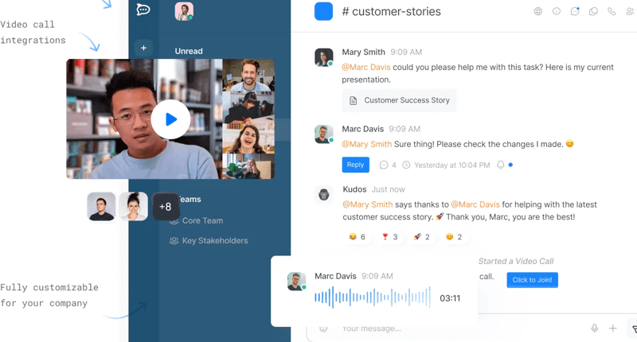Toggle the rocket reaction on Kudos message
The width and height of the screenshot is (637, 342).
point(421,237)
